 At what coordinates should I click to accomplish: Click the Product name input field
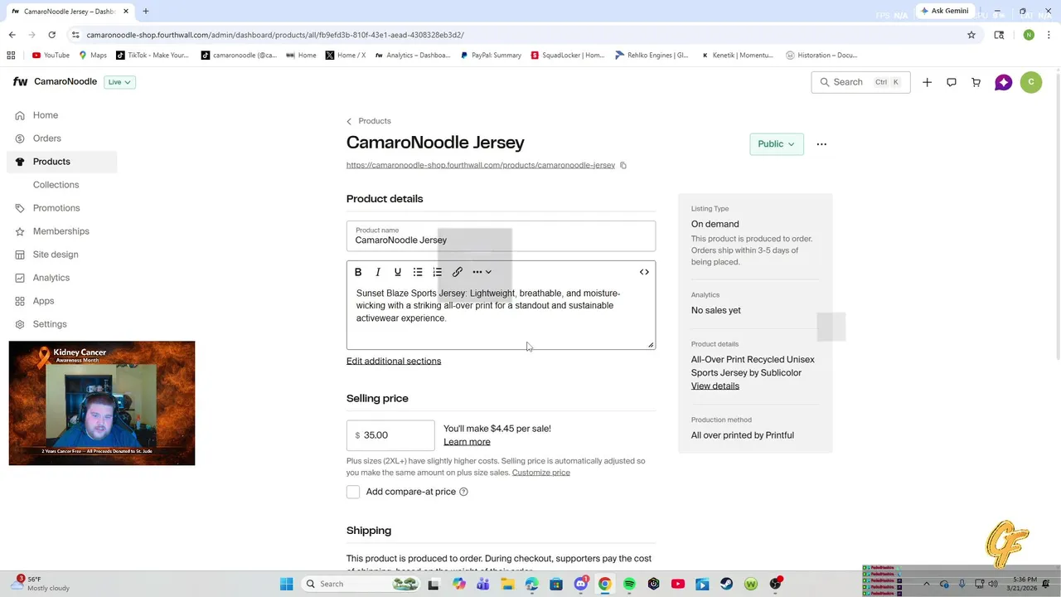(x=501, y=236)
